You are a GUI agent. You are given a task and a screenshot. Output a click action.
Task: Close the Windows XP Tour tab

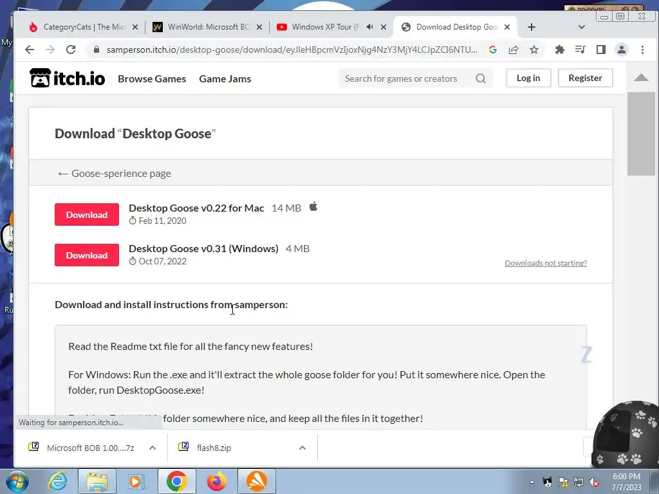pyautogui.click(x=384, y=27)
